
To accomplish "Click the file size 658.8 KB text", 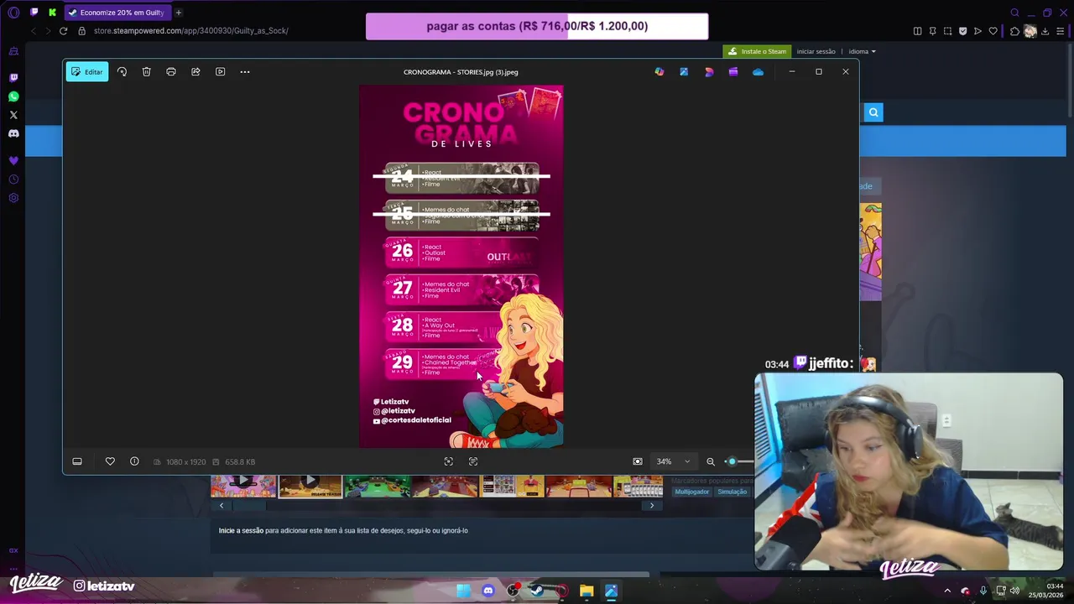I will pyautogui.click(x=240, y=462).
